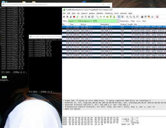The width and height of the screenshot is (166, 128).
Task: Sort by the Destination column header
Action: tap(105, 24)
